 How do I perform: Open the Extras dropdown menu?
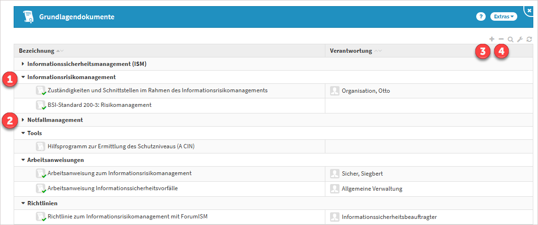coord(504,16)
